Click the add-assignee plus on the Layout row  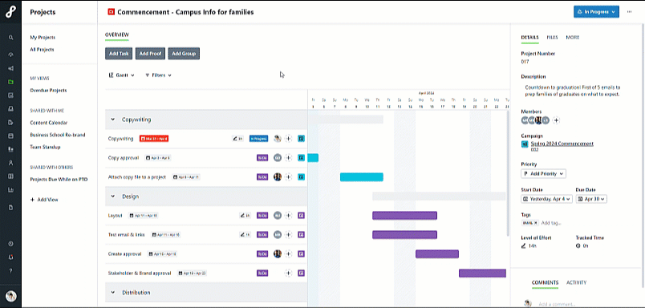pos(288,215)
